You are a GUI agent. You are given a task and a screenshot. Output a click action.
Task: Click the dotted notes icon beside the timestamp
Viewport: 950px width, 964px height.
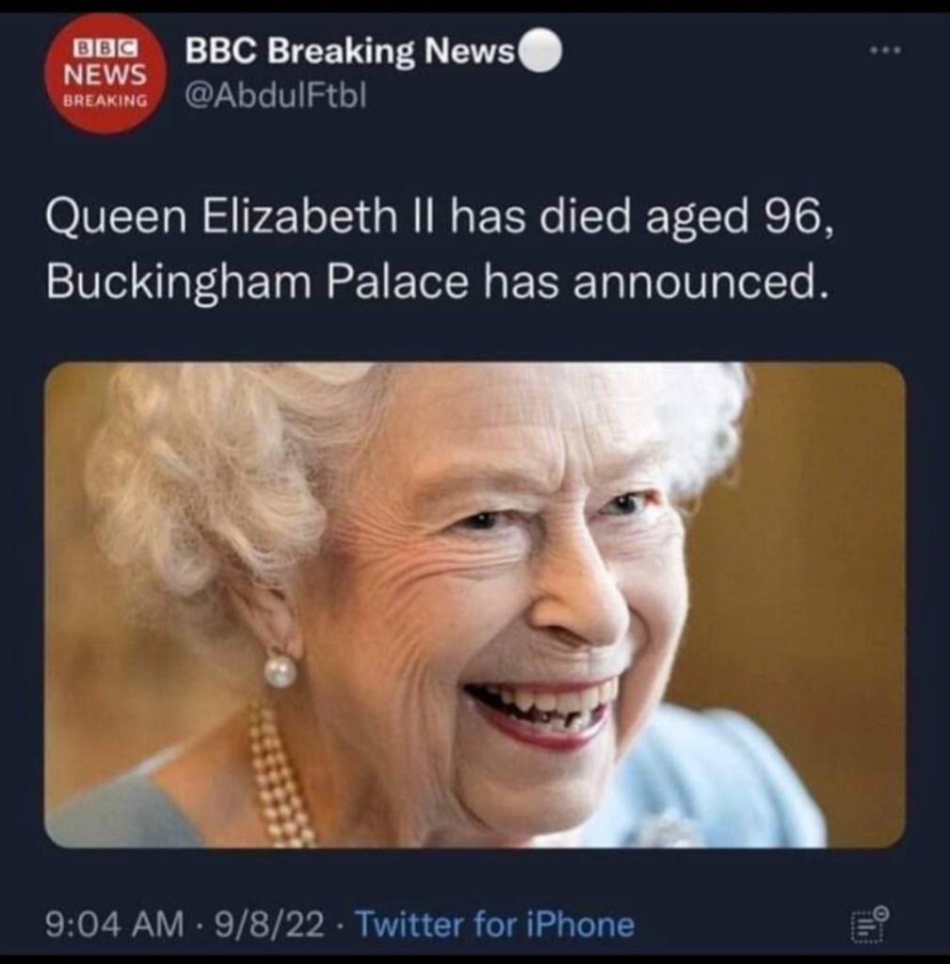[x=869, y=923]
